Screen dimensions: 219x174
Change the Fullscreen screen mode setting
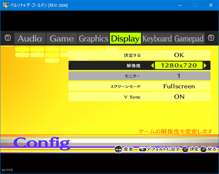point(139,86)
